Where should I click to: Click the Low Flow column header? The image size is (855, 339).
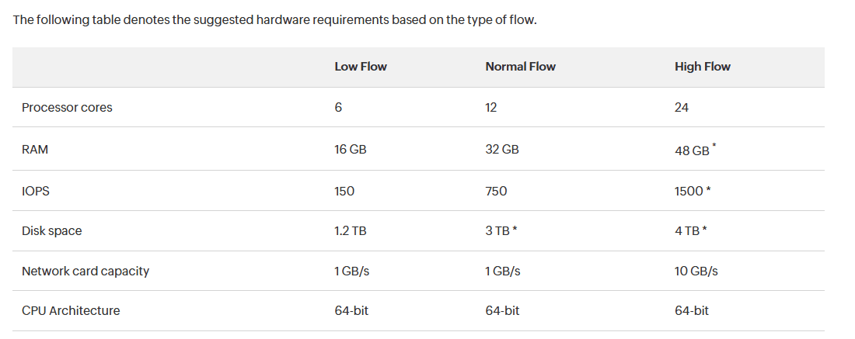pos(361,67)
